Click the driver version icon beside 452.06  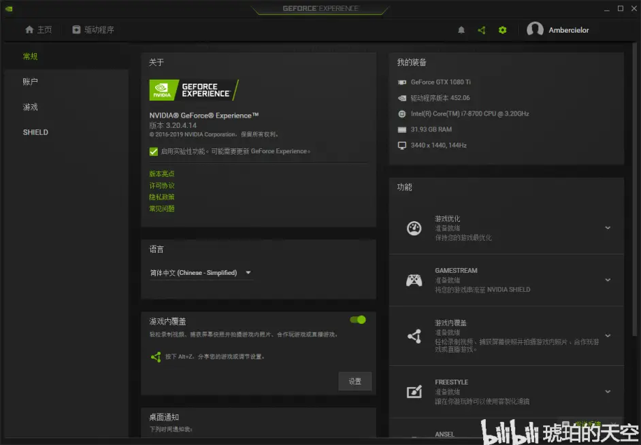pyautogui.click(x=402, y=98)
